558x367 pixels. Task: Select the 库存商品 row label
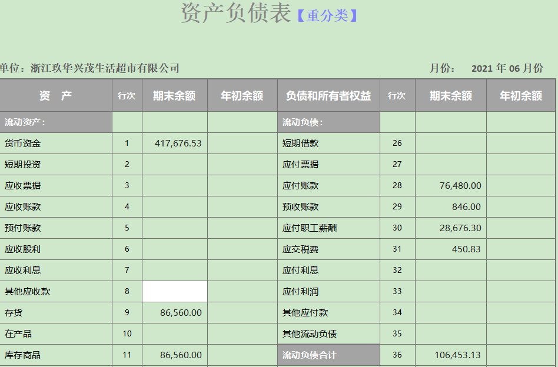click(x=22, y=355)
